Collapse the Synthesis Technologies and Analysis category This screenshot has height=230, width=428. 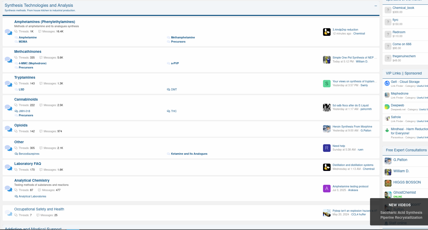point(376,6)
